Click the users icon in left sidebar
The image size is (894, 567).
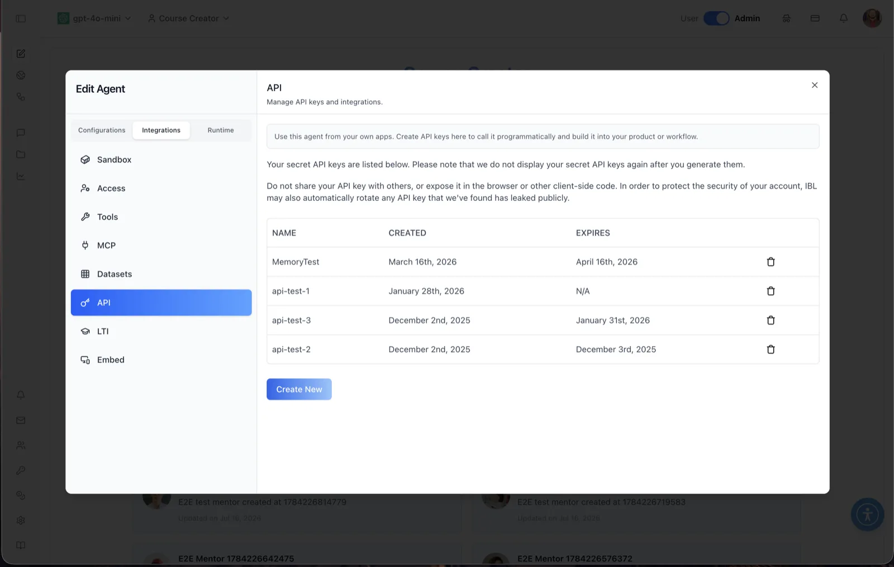(x=21, y=445)
